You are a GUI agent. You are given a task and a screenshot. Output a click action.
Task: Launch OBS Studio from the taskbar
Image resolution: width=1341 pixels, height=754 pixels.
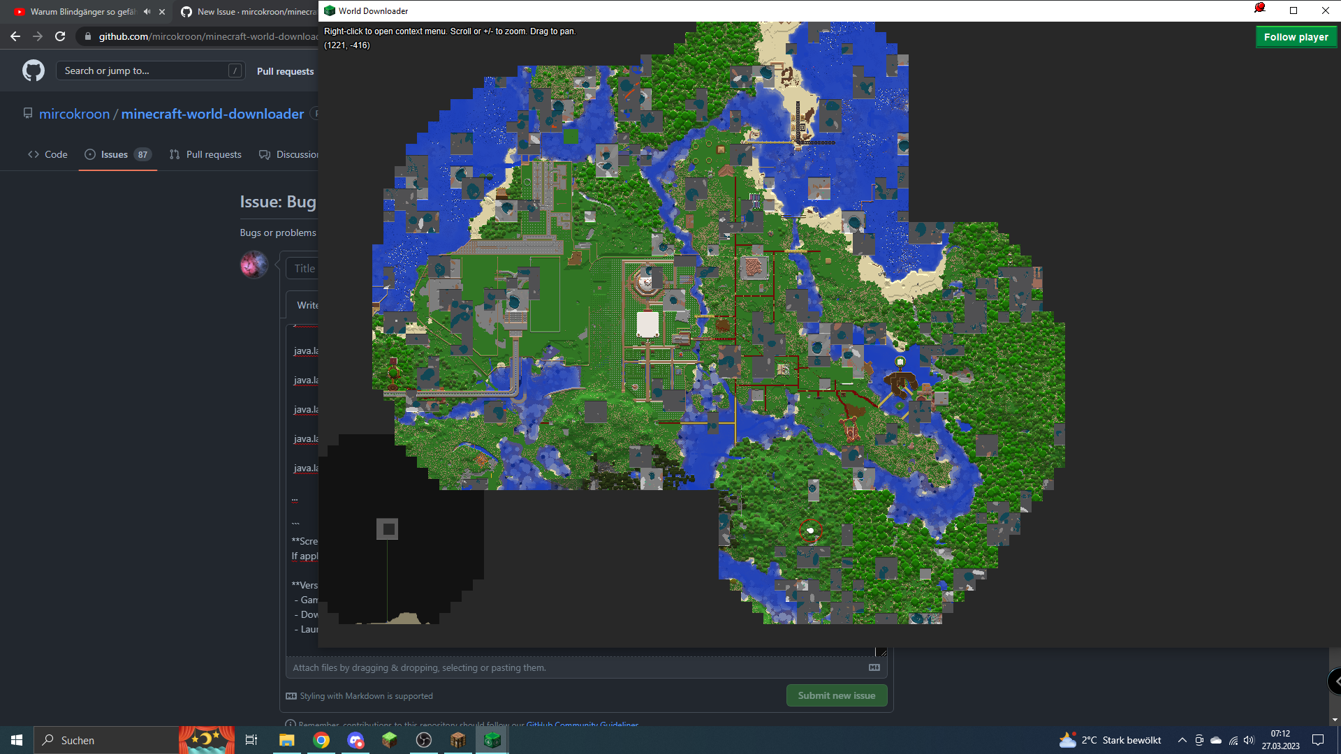[423, 739]
